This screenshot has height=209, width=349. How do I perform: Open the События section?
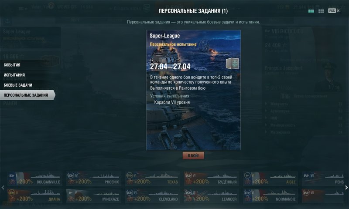[12, 65]
